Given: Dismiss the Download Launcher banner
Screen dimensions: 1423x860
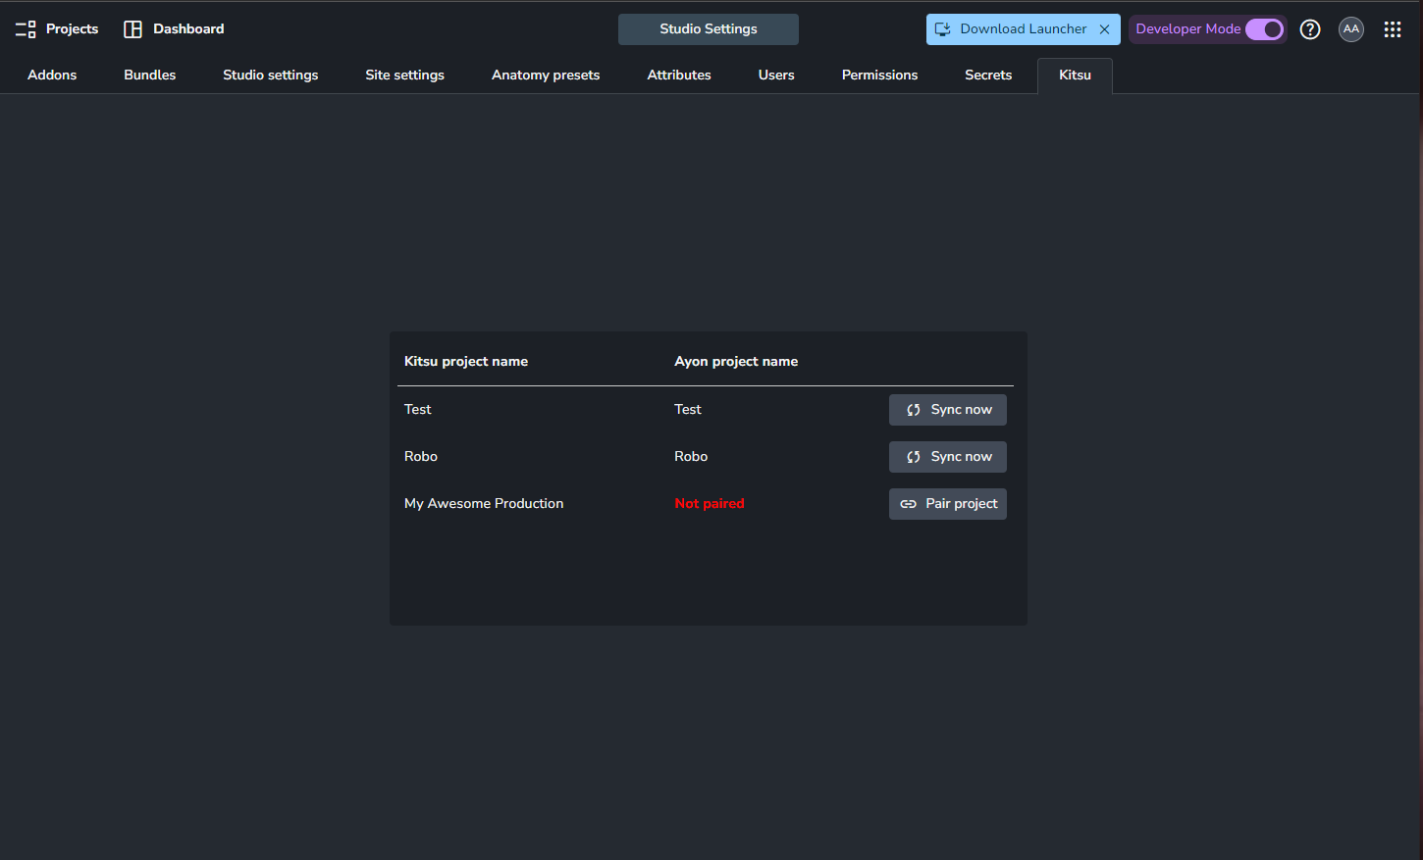Looking at the screenshot, I should [1104, 29].
